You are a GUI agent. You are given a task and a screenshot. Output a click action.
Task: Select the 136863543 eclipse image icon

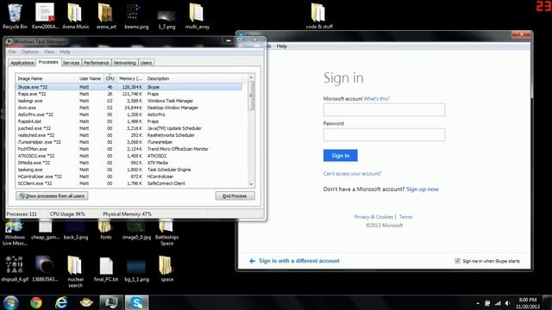point(45,269)
